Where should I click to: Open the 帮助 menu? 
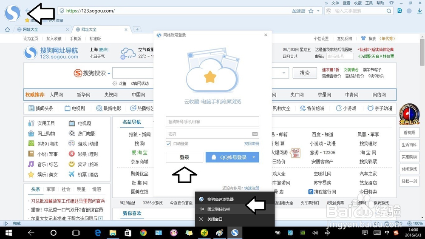tap(380, 3)
